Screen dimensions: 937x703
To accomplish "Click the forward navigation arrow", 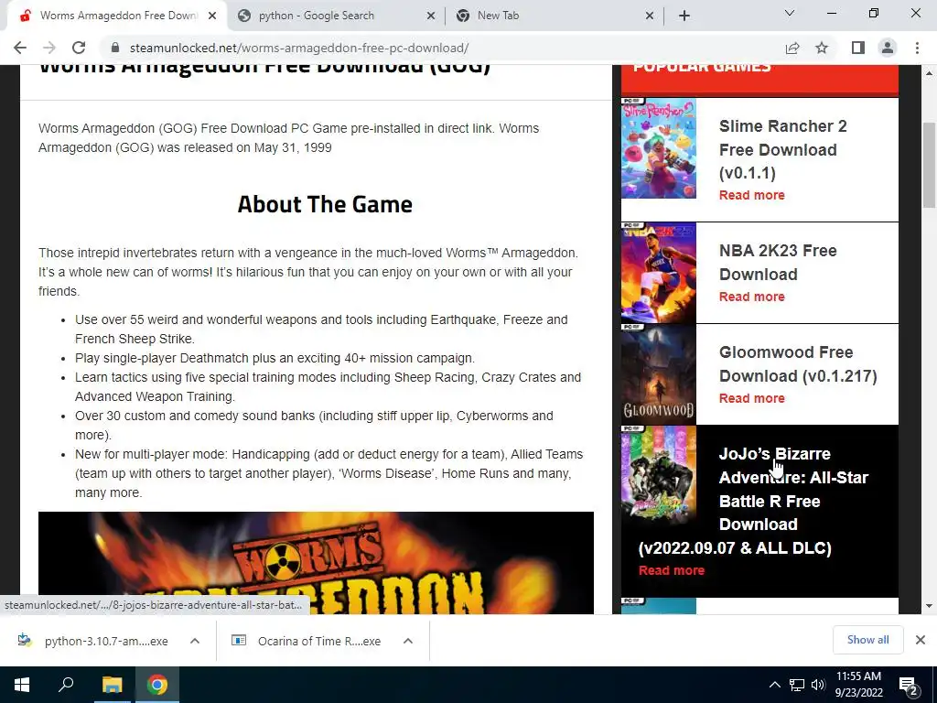I will click(x=49, y=48).
